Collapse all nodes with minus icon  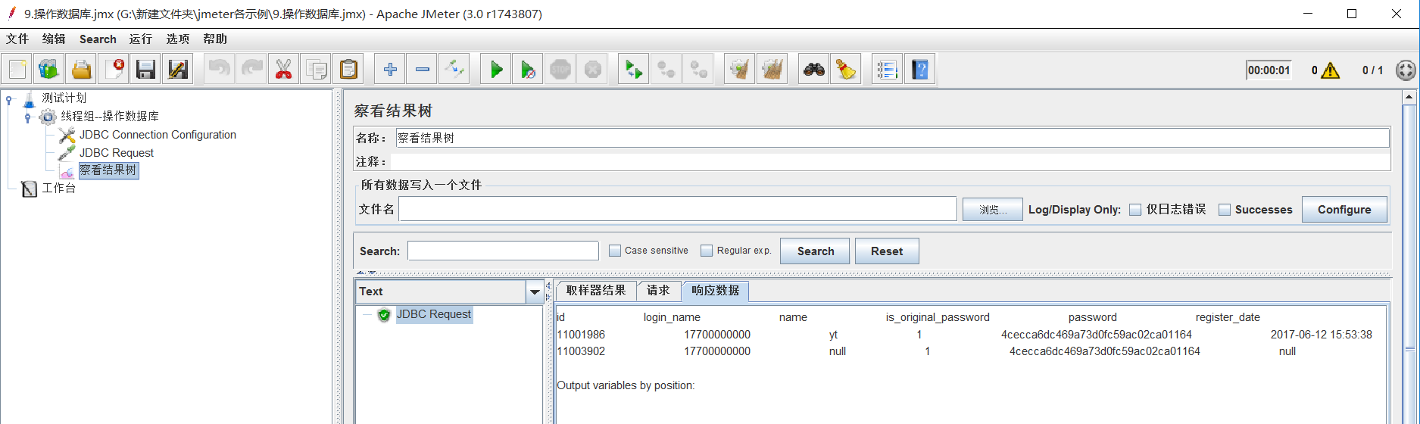pyautogui.click(x=423, y=70)
